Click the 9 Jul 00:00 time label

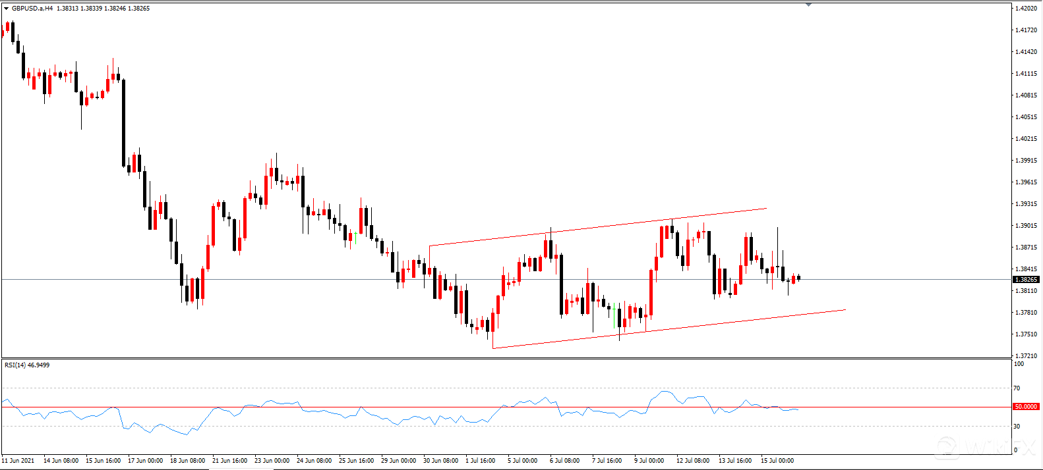649,461
